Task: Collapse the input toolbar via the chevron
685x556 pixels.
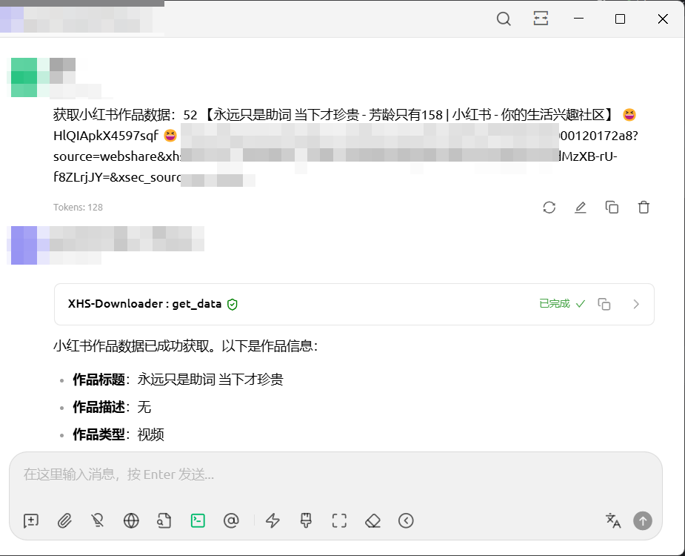Action: click(406, 520)
